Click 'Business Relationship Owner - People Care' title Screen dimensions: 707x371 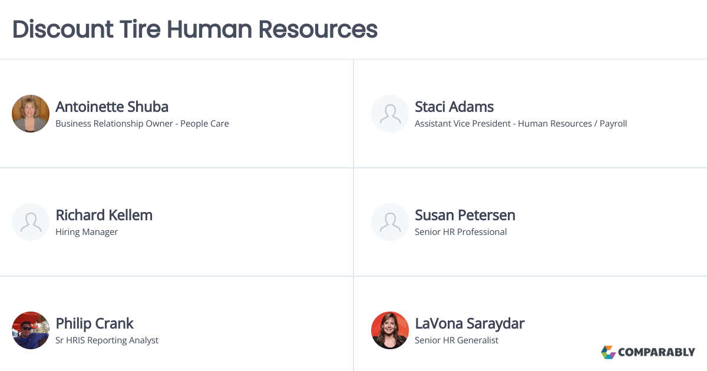(142, 124)
